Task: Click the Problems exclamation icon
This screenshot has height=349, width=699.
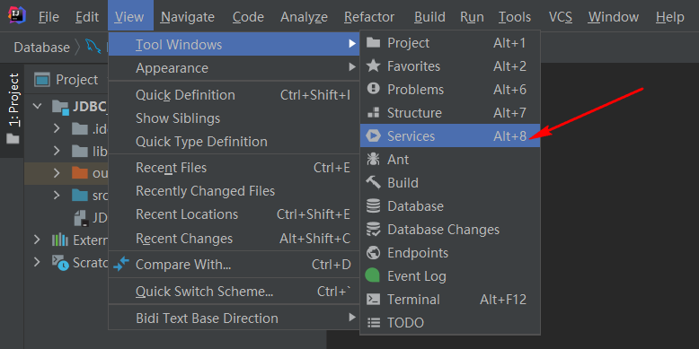Action: point(373,89)
